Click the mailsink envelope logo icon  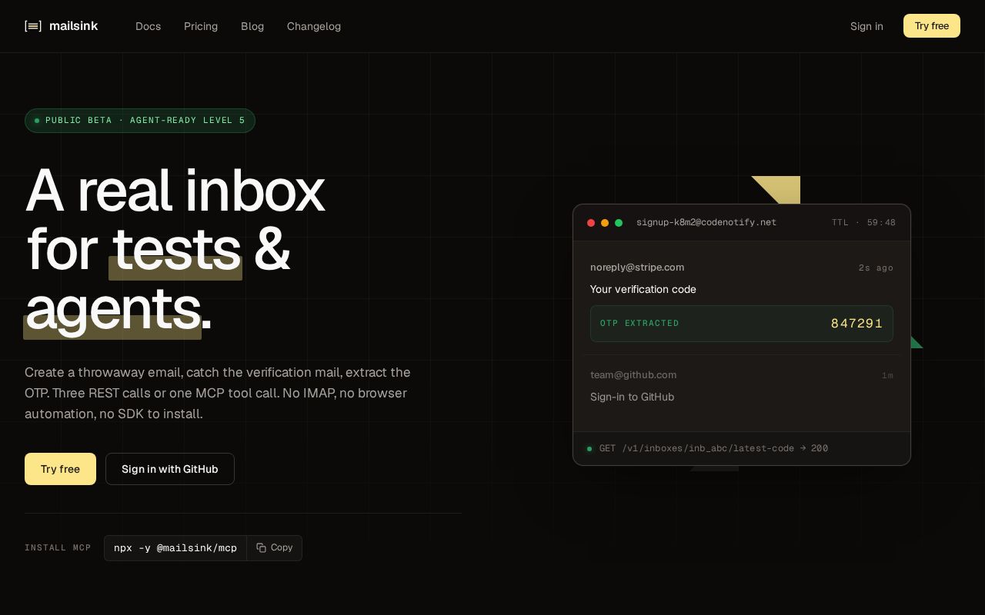pos(33,26)
